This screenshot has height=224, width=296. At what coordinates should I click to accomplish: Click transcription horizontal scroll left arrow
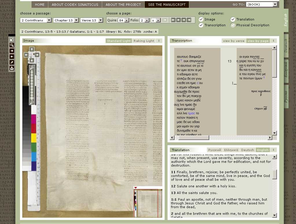tap(172, 138)
